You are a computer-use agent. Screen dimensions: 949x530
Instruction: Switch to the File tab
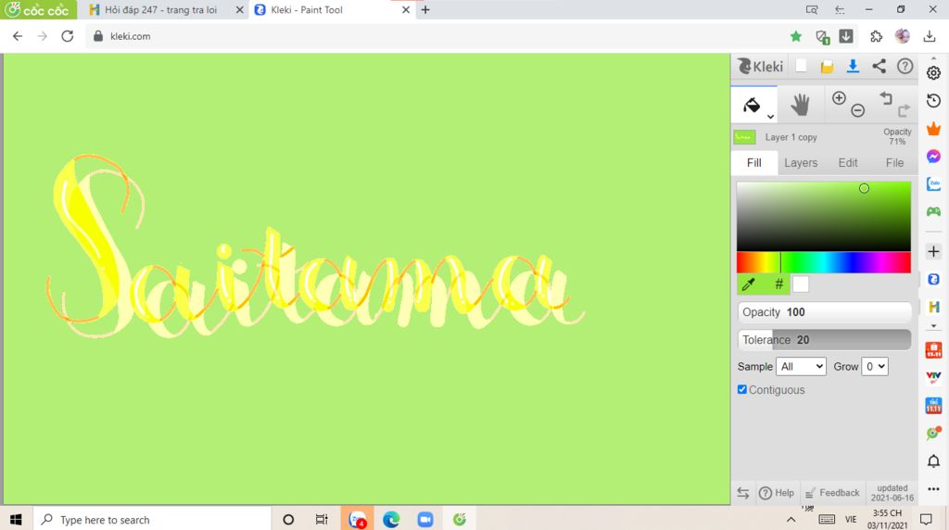coord(894,163)
